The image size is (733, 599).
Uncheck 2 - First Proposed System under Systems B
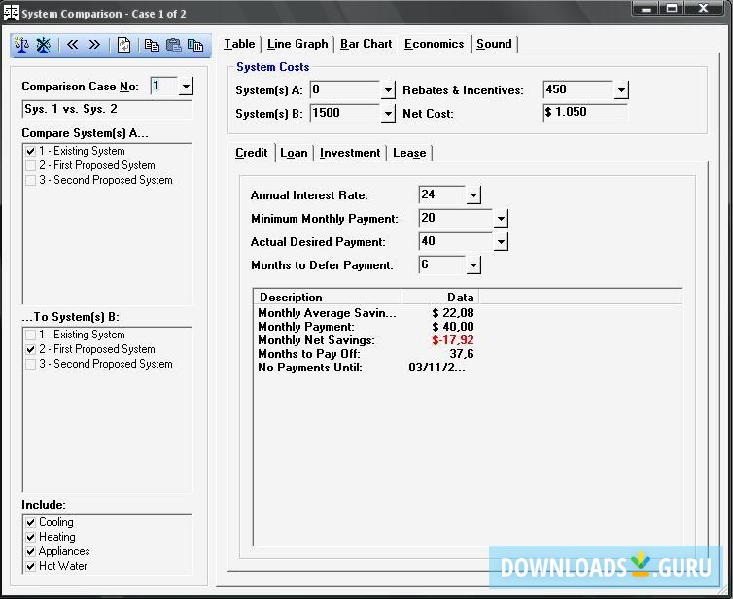(x=31, y=349)
